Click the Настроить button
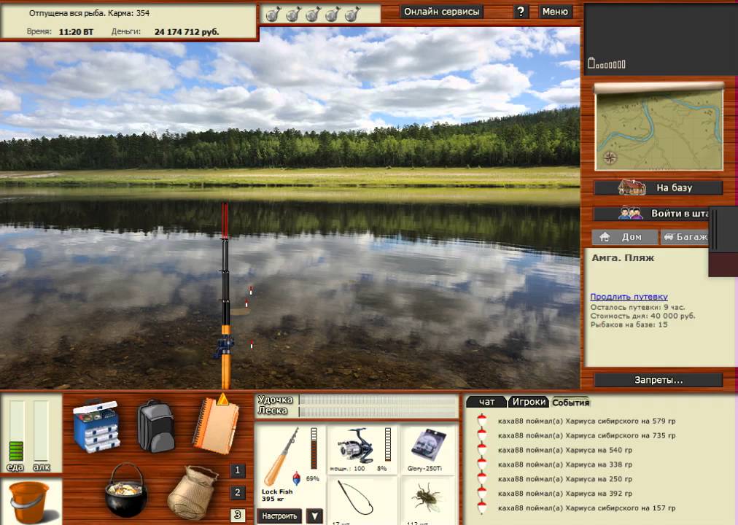Viewport: 738px width, 525px height. (x=279, y=516)
